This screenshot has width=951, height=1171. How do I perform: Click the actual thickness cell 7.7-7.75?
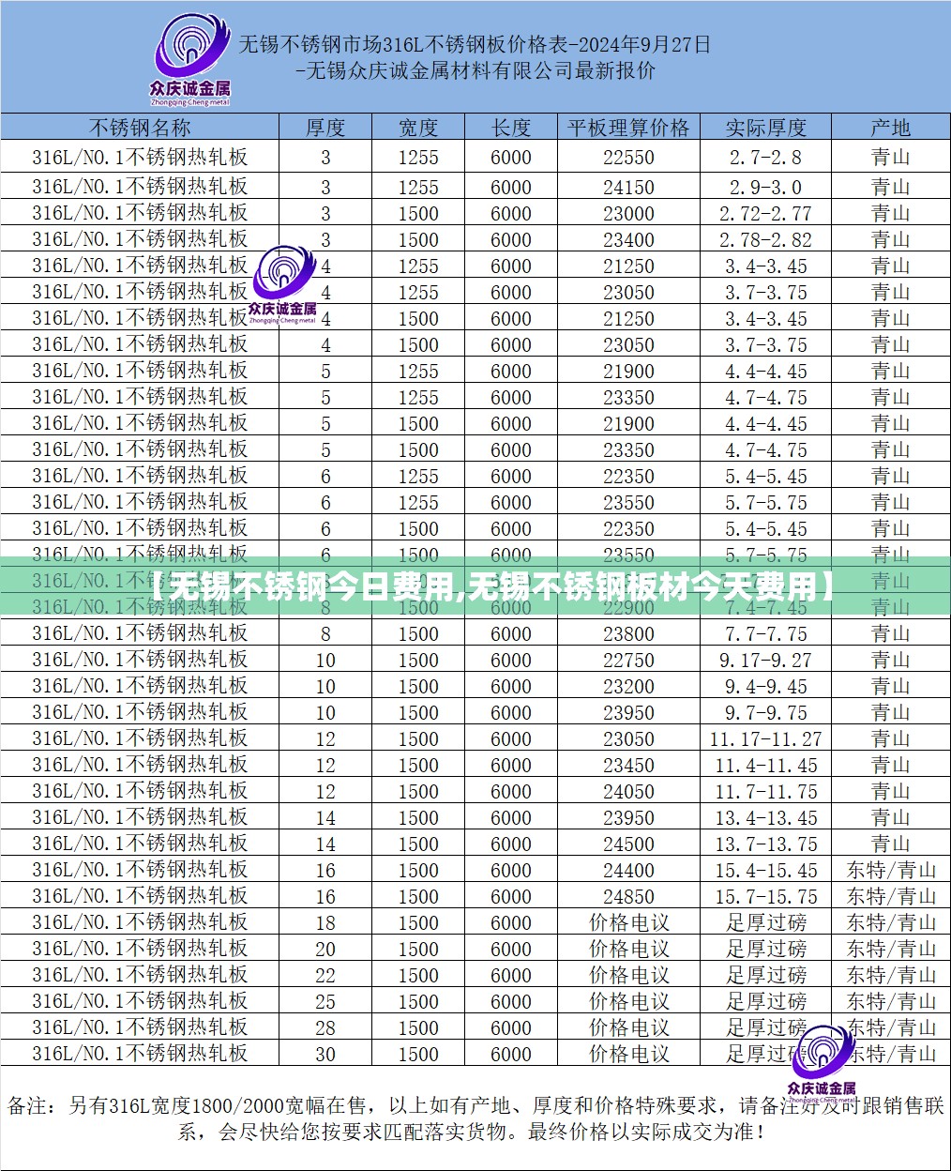tap(765, 633)
